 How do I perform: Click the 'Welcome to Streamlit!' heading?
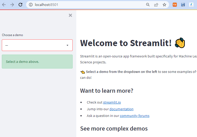(x=126, y=43)
